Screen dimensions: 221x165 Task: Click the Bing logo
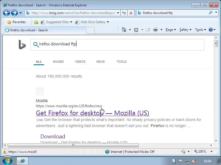(22, 45)
